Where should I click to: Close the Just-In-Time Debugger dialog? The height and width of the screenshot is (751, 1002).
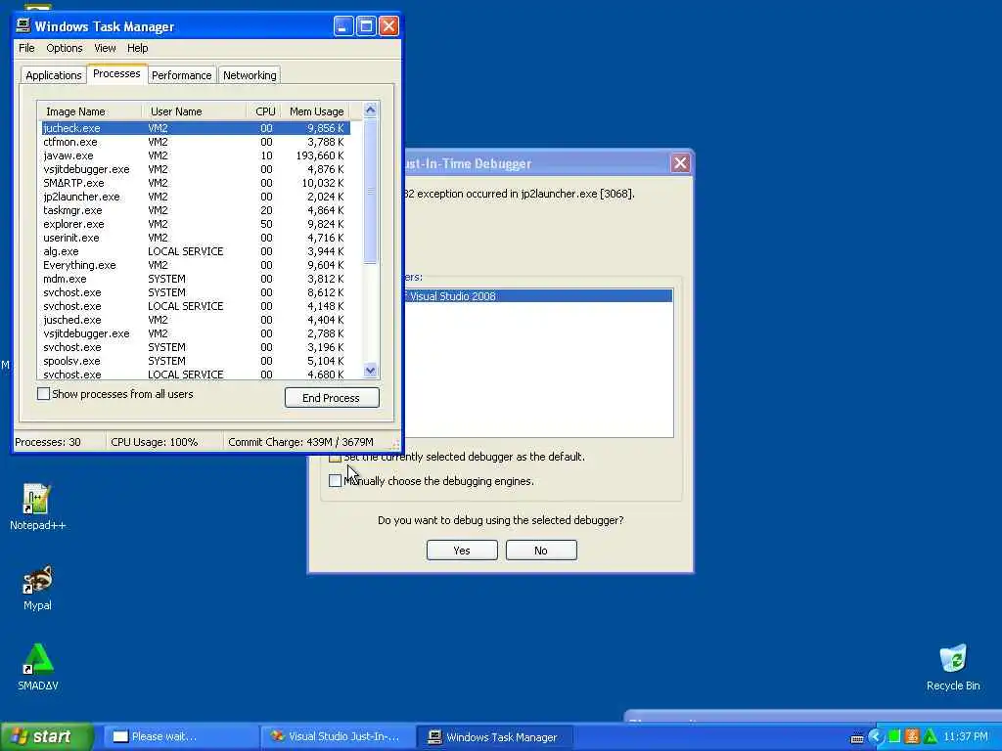680,163
